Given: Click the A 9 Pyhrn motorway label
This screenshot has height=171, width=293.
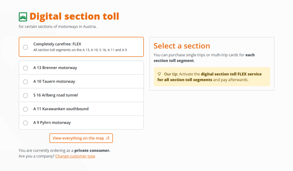Looking at the screenshot, I should [52, 123].
